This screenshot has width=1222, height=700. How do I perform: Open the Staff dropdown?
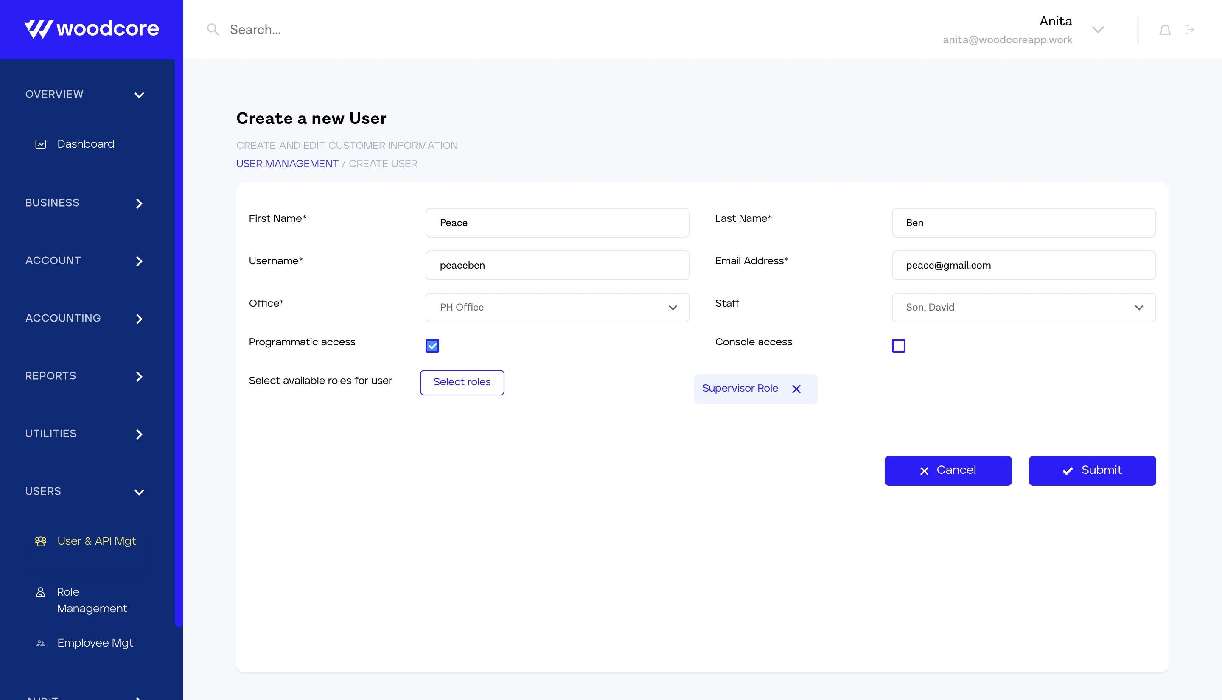1023,307
